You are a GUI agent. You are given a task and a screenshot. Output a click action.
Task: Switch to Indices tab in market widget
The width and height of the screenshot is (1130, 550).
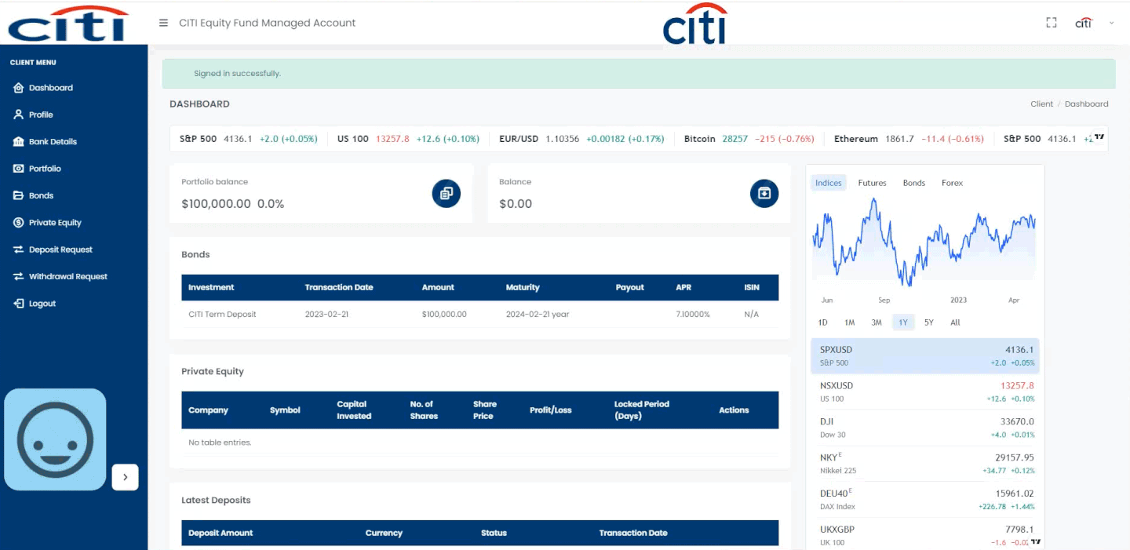[828, 183]
